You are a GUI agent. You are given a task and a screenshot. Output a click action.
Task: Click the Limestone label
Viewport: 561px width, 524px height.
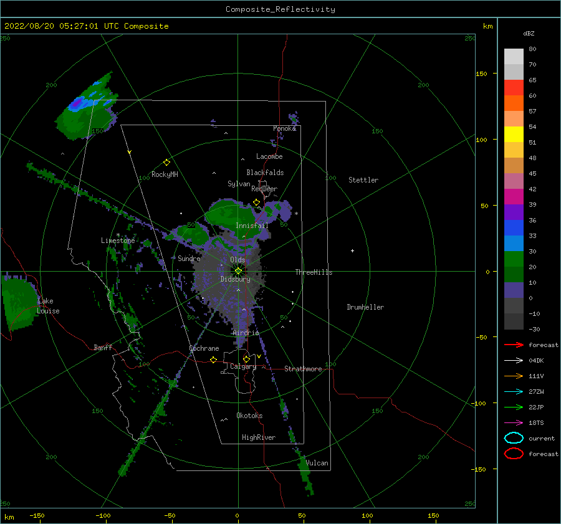coord(118,241)
